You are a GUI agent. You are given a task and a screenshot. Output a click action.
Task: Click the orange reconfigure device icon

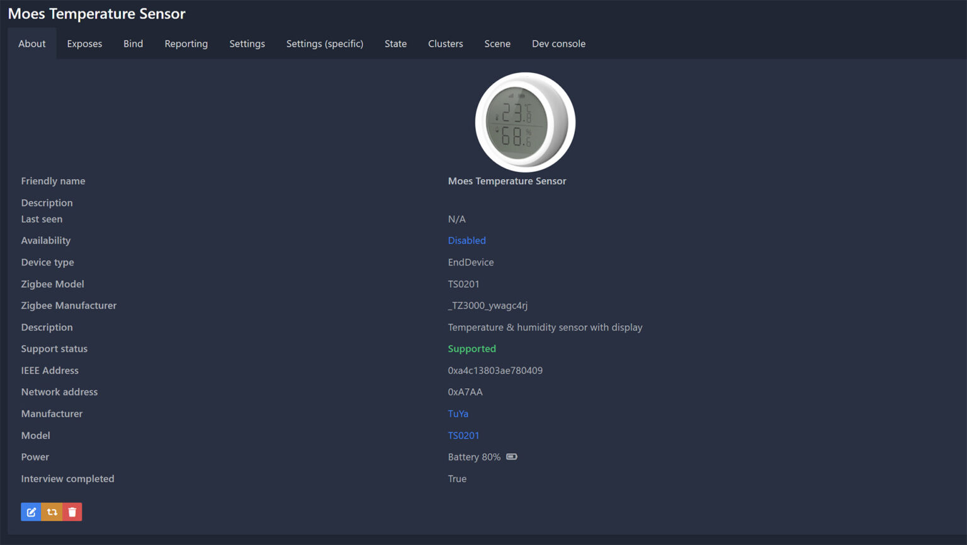click(52, 512)
